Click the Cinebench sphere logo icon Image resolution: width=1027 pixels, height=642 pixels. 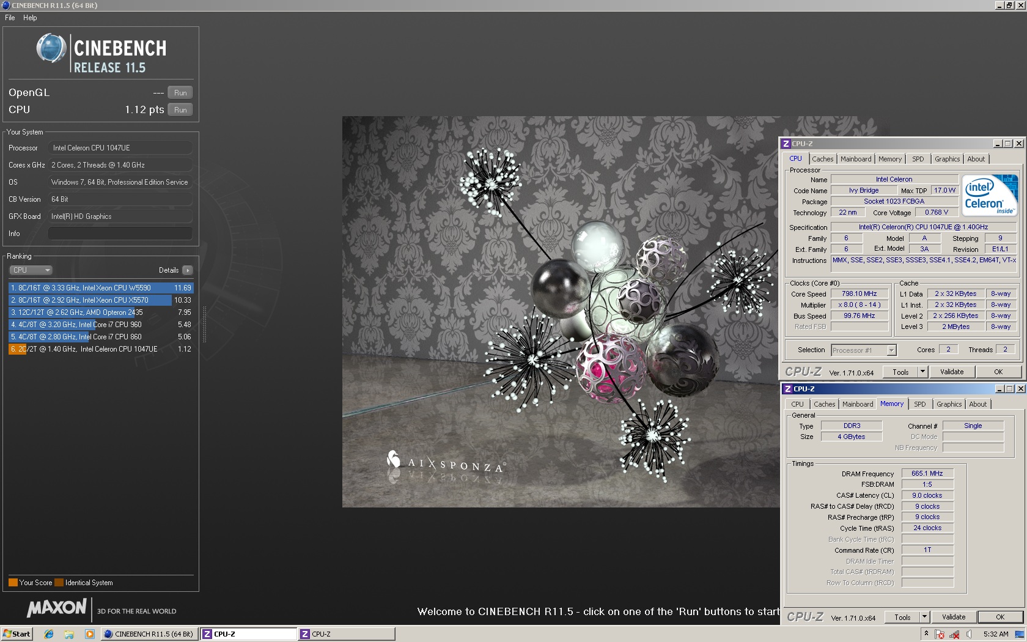(51, 48)
